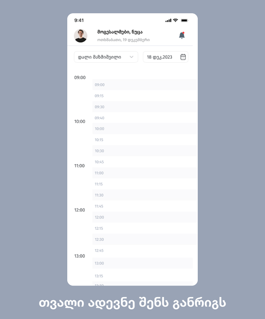Select the 09:00 time slot row
Screen dimensions: 265x319
coord(145,85)
